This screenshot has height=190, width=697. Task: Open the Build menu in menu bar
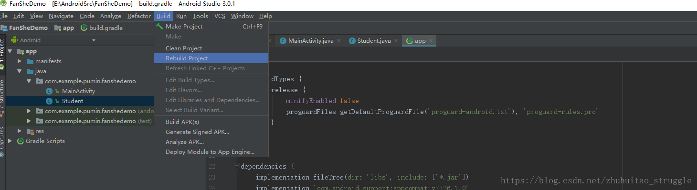click(x=163, y=16)
